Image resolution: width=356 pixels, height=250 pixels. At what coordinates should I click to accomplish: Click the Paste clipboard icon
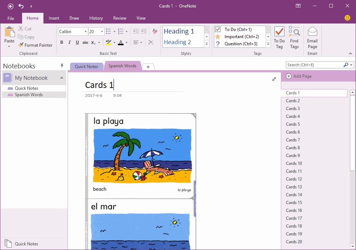pos(10,32)
